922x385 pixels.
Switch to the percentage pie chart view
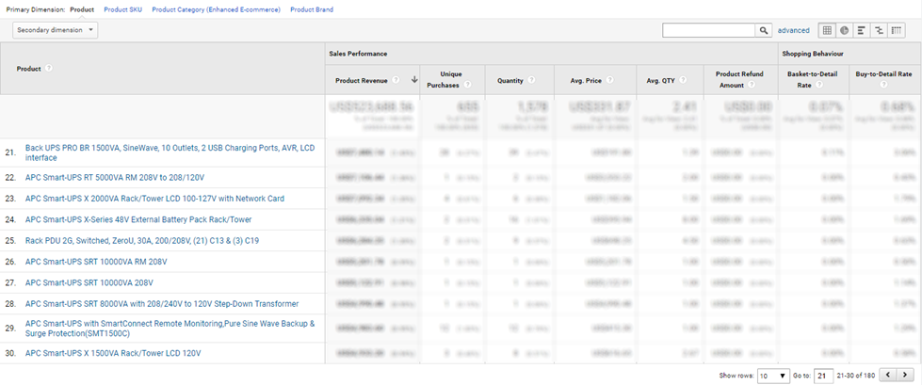tap(844, 30)
